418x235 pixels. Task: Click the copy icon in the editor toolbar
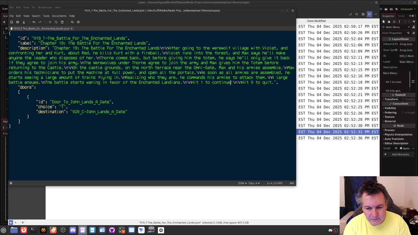tap(56, 22)
